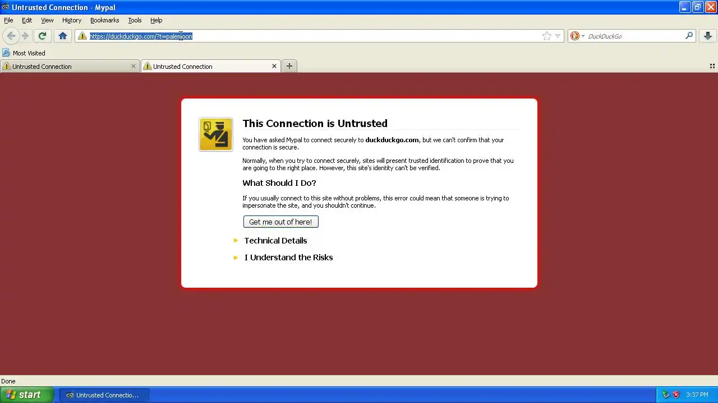Expand 'I Understand the Risks' section
The width and height of the screenshot is (718, 403).
[288, 257]
